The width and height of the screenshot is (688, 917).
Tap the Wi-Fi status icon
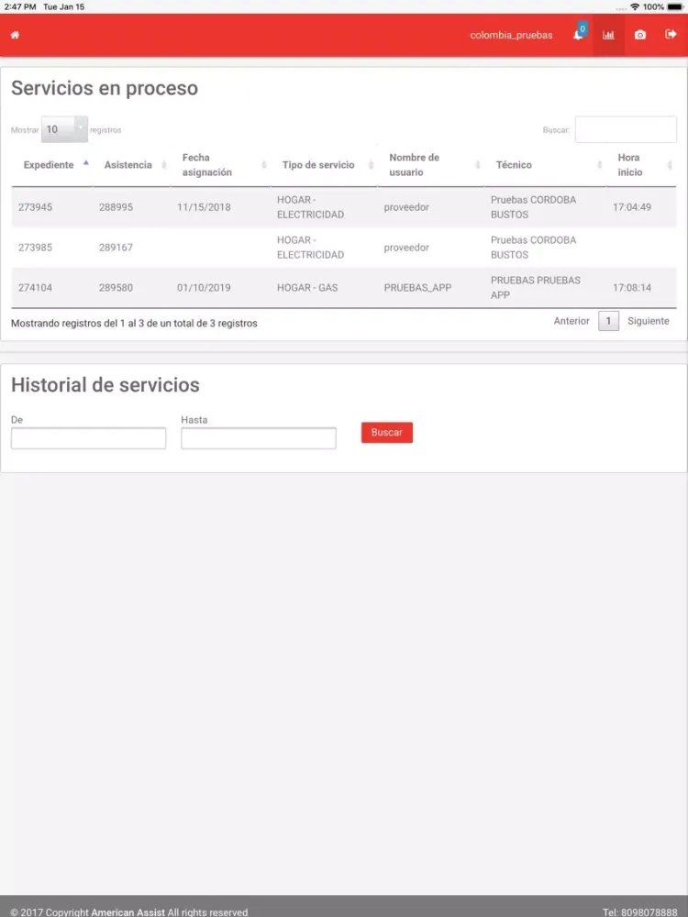[635, 7]
